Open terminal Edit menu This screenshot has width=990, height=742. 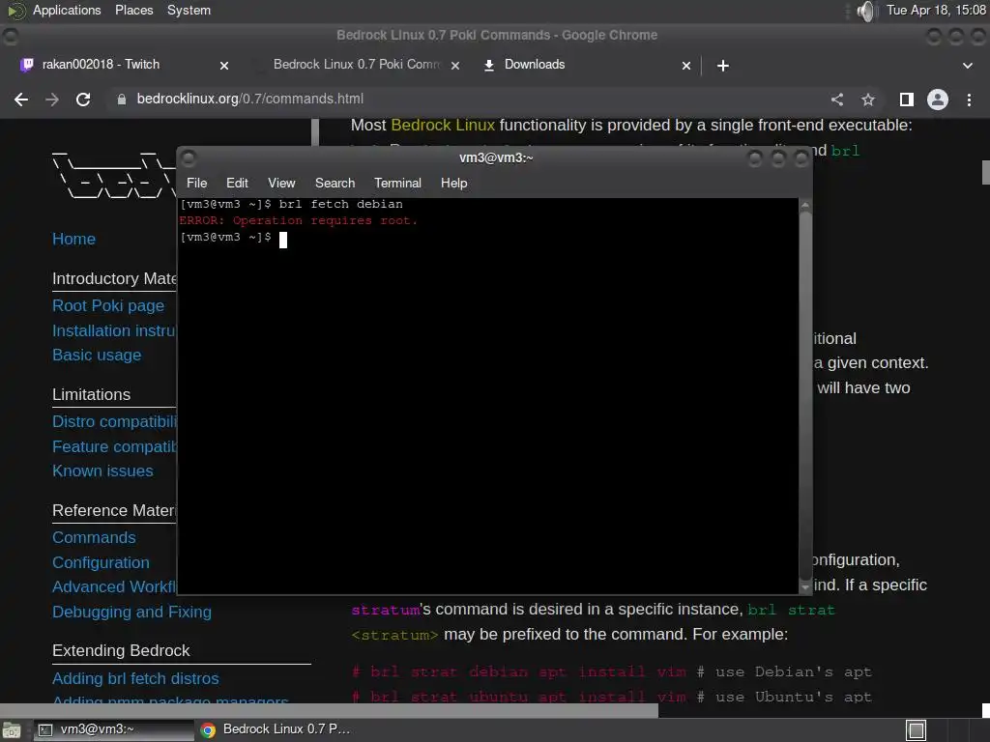237,183
